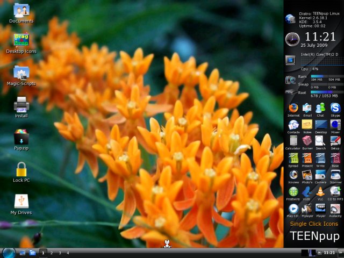Click the mail tray icon in taskbar
The image size is (344, 258).
(319, 253)
